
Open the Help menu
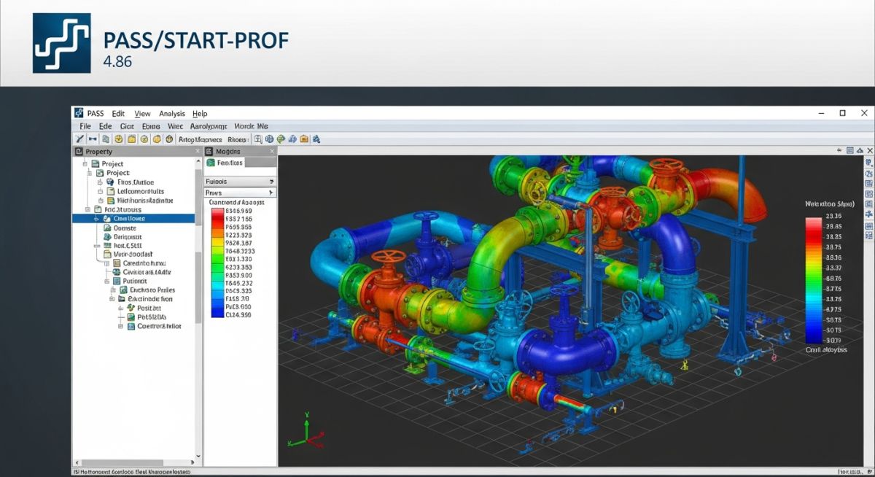tap(200, 114)
